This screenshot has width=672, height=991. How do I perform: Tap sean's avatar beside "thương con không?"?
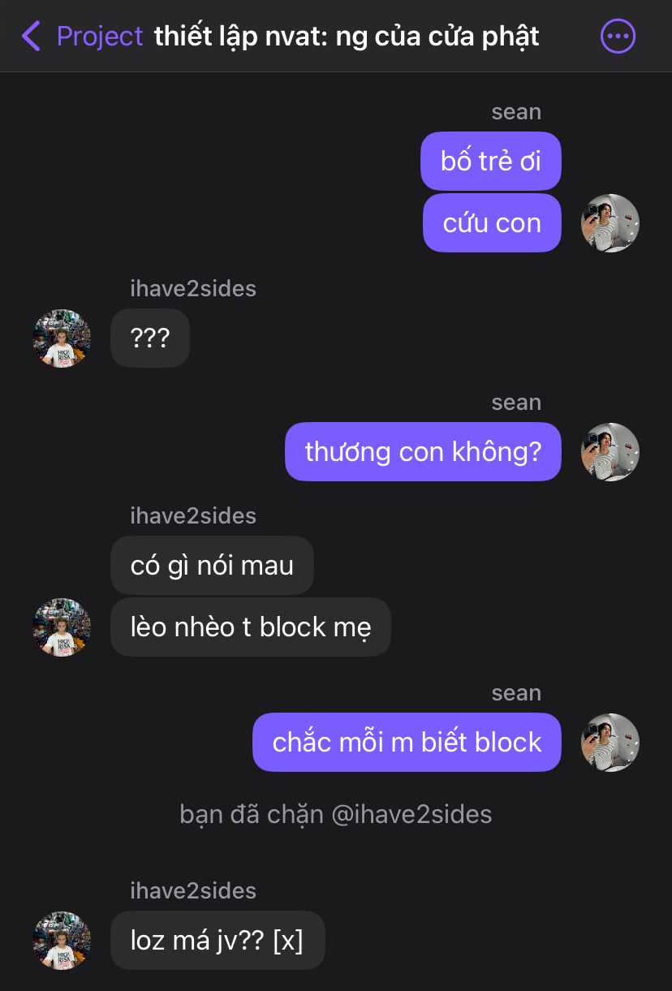click(610, 452)
